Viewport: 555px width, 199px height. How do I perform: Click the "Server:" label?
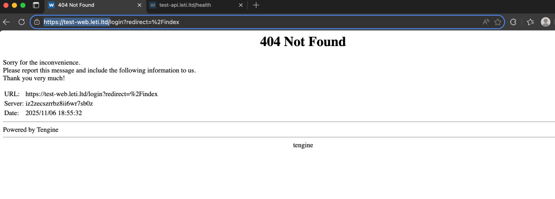14,103
